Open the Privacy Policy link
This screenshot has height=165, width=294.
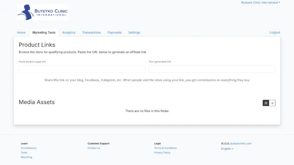162,153
